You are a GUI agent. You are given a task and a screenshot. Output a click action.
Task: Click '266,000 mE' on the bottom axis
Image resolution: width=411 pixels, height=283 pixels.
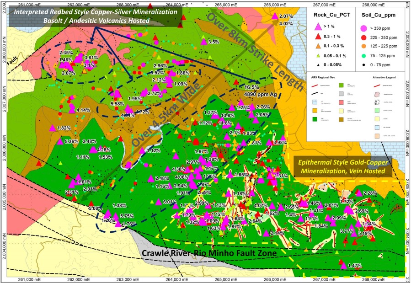(x=275, y=280)
